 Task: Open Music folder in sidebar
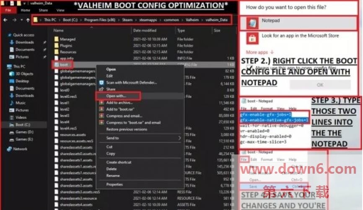click(x=21, y=103)
